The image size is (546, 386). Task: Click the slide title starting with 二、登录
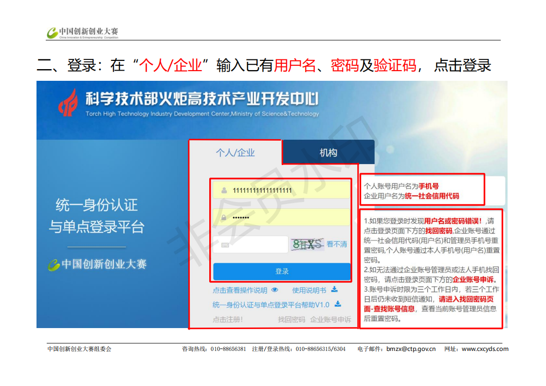264,65
